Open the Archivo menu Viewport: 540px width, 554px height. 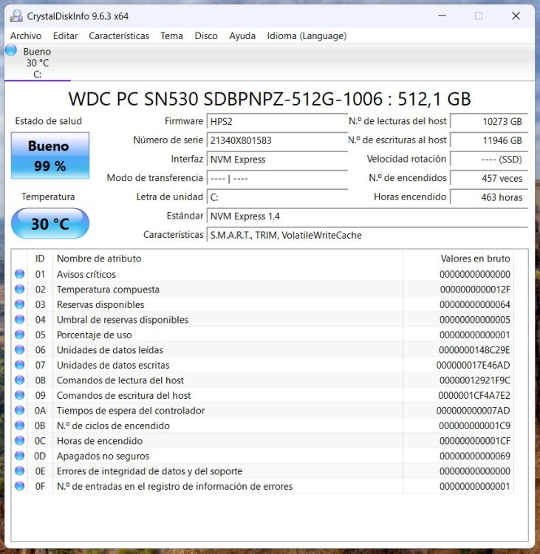point(26,35)
